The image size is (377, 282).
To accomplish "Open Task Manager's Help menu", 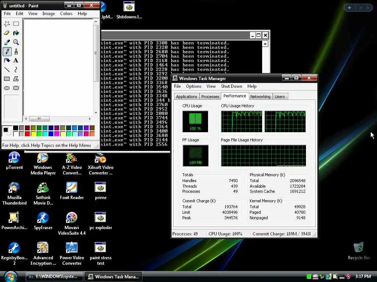I will [x=252, y=86].
